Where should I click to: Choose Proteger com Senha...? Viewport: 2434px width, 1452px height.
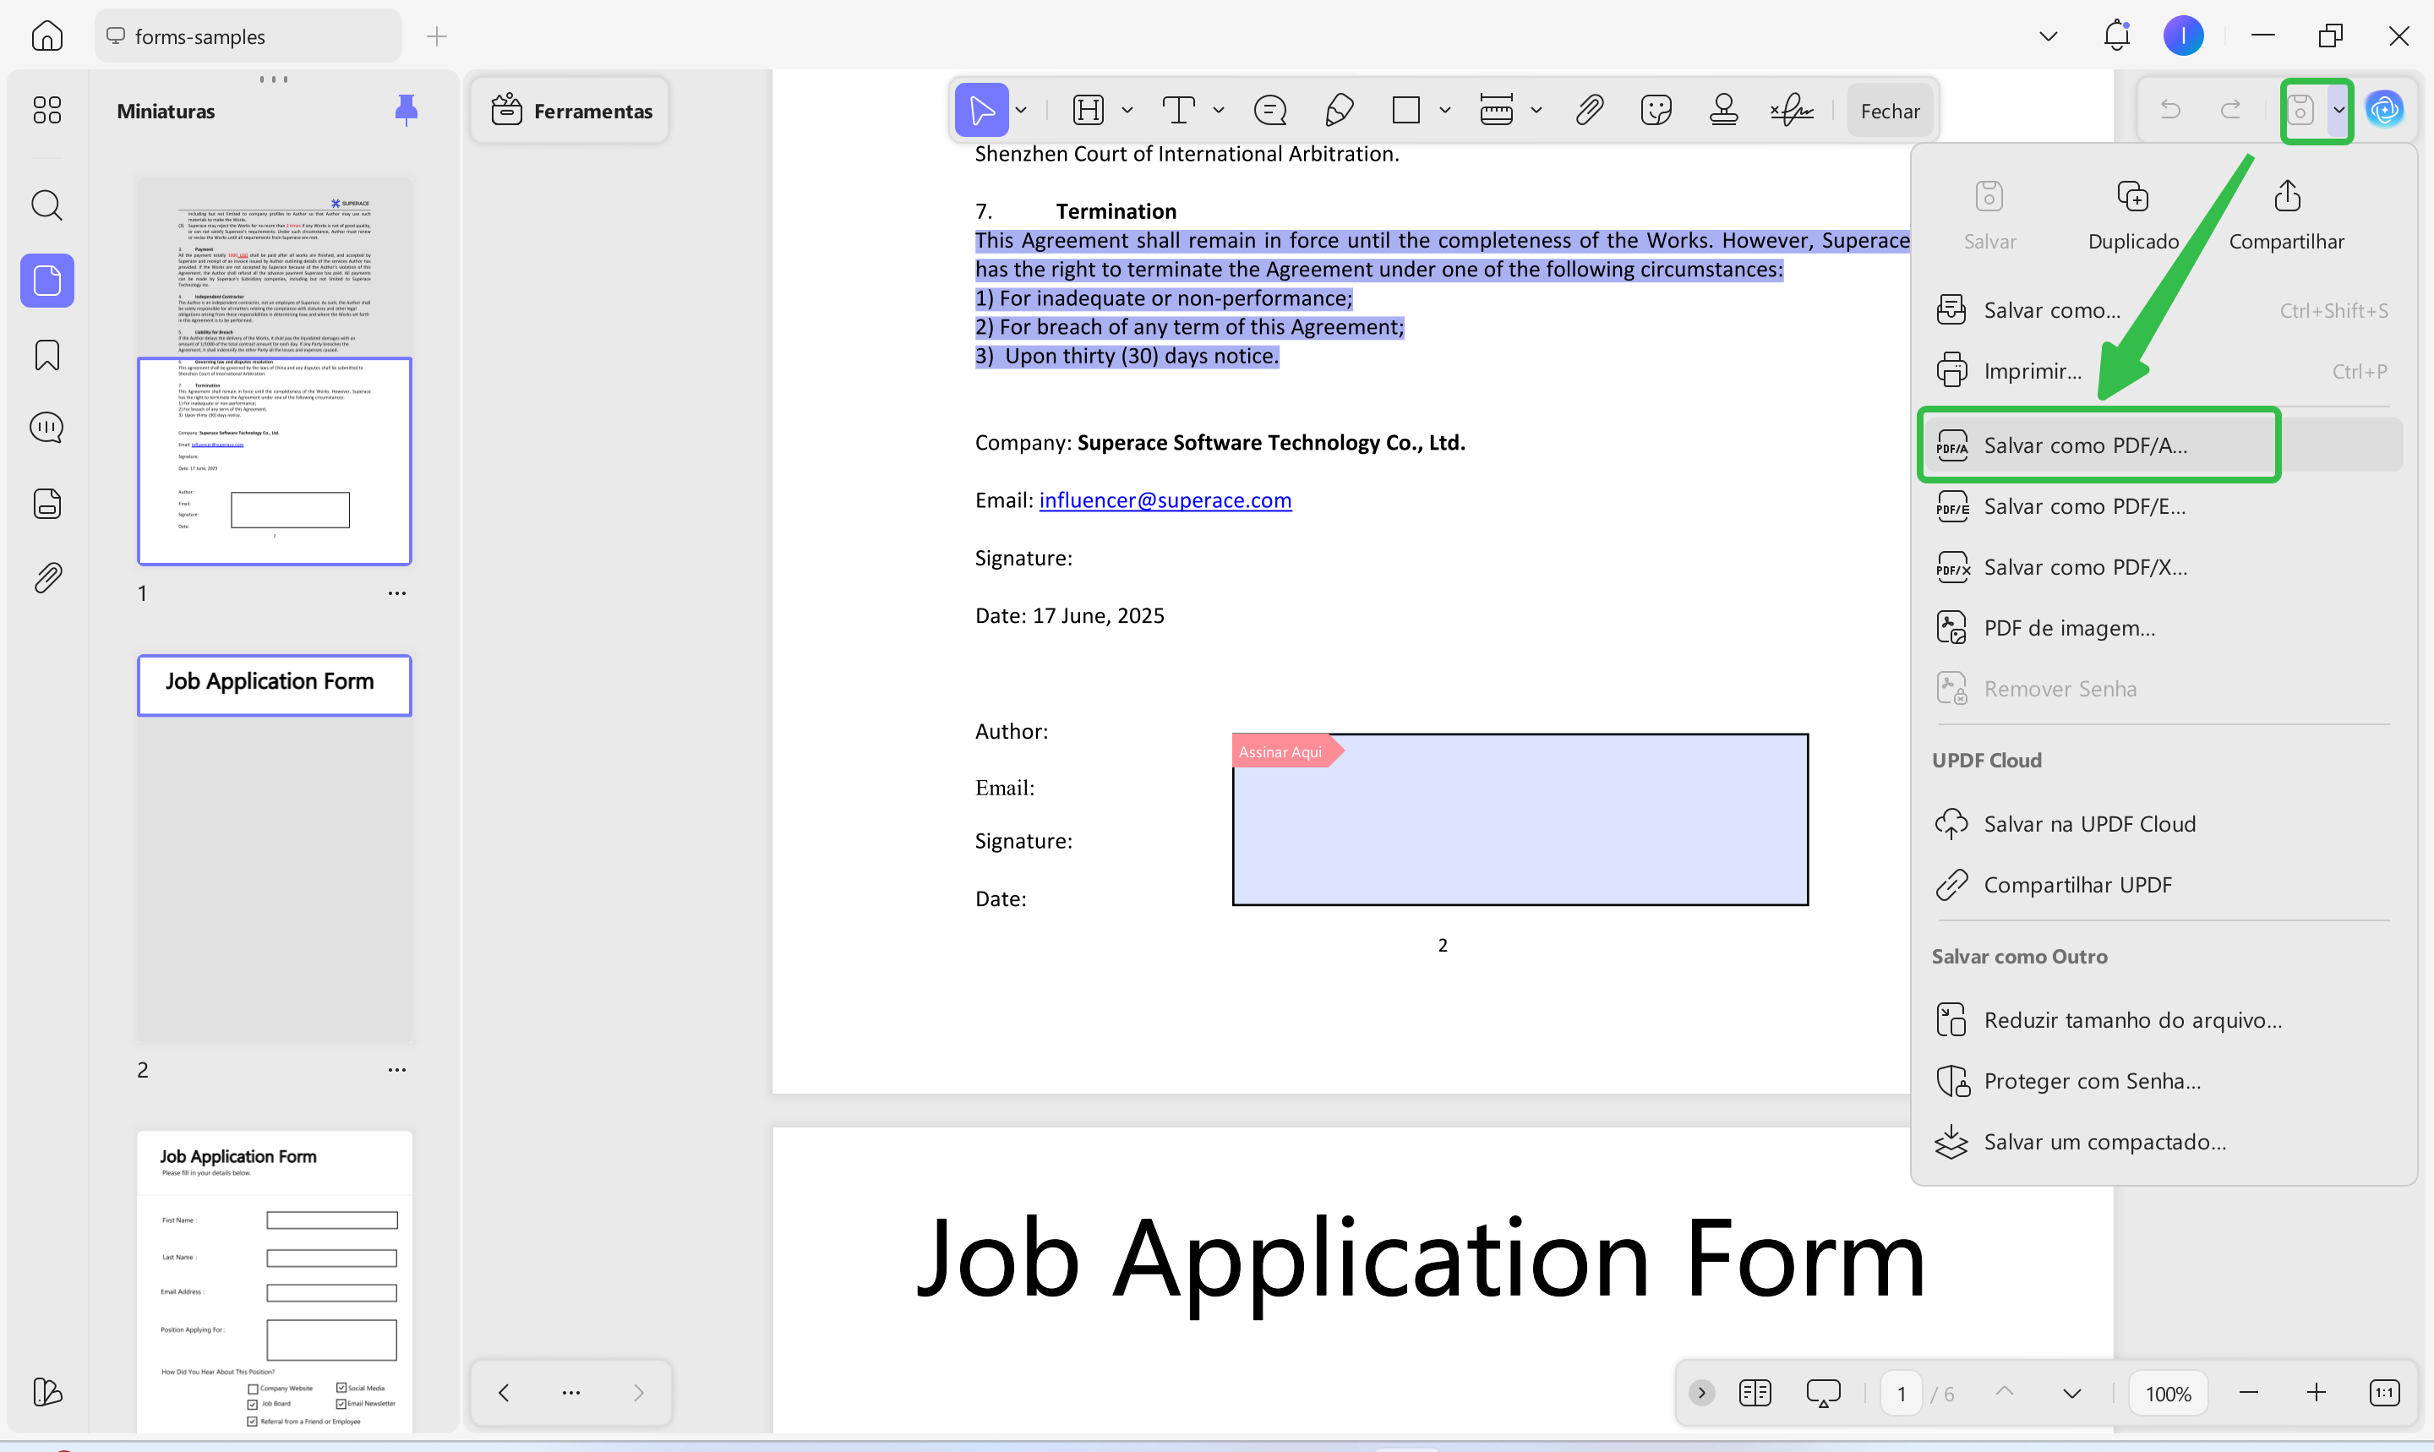click(2162, 1080)
